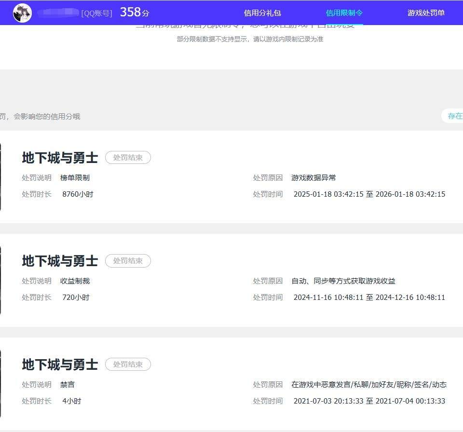Click the 收益制裁 penalty description
Image resolution: width=463 pixels, height=432 pixels.
pyautogui.click(x=75, y=281)
